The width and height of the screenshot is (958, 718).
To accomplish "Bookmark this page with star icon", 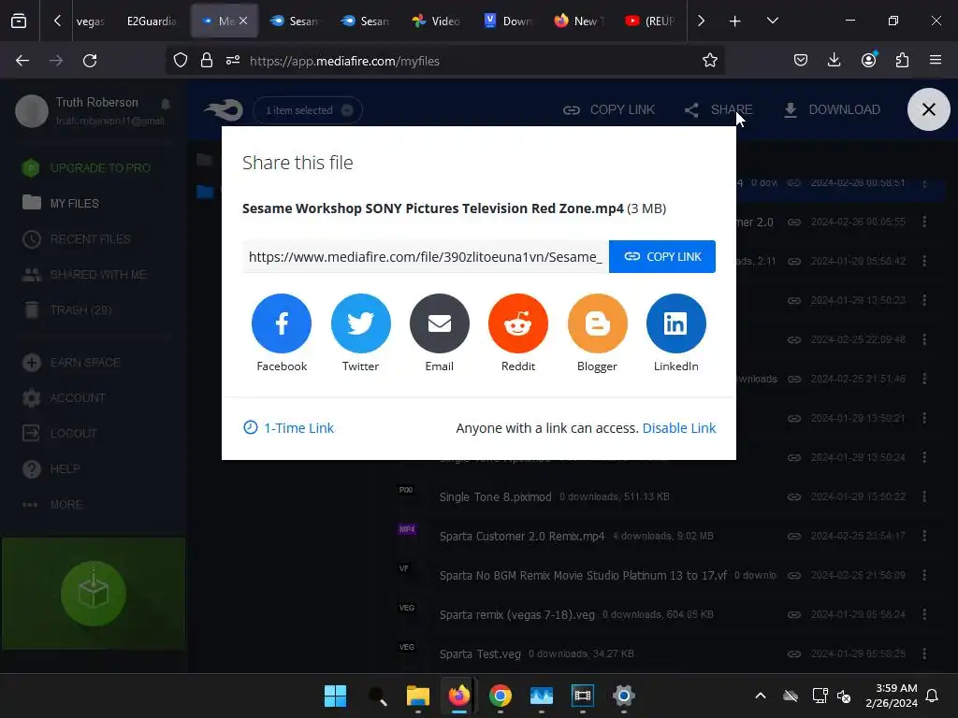I will (709, 61).
